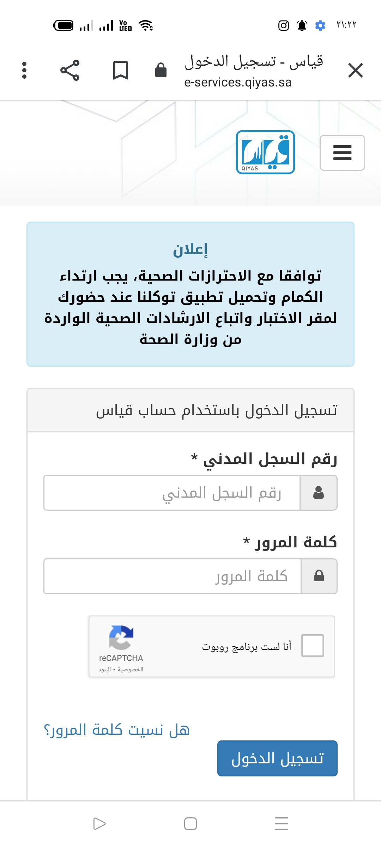381x847 pixels.
Task: Check the reCAPTCHA 'أنا لست برنامج روبوت' box
Action: [313, 645]
